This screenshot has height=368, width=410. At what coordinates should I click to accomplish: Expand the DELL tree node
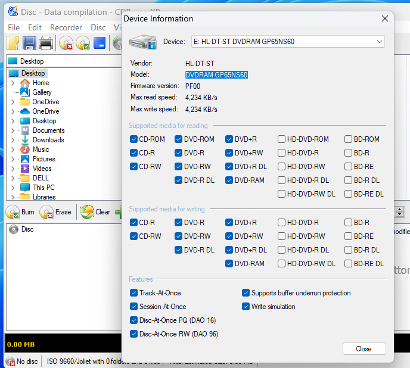[13, 178]
